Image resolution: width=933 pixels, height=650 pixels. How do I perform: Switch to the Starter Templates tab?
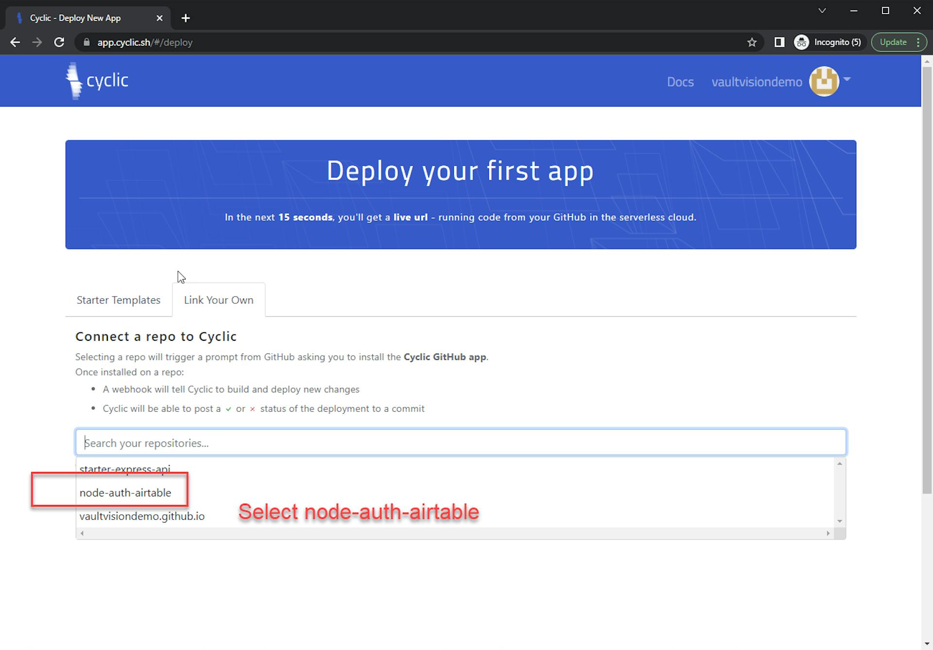click(x=118, y=300)
